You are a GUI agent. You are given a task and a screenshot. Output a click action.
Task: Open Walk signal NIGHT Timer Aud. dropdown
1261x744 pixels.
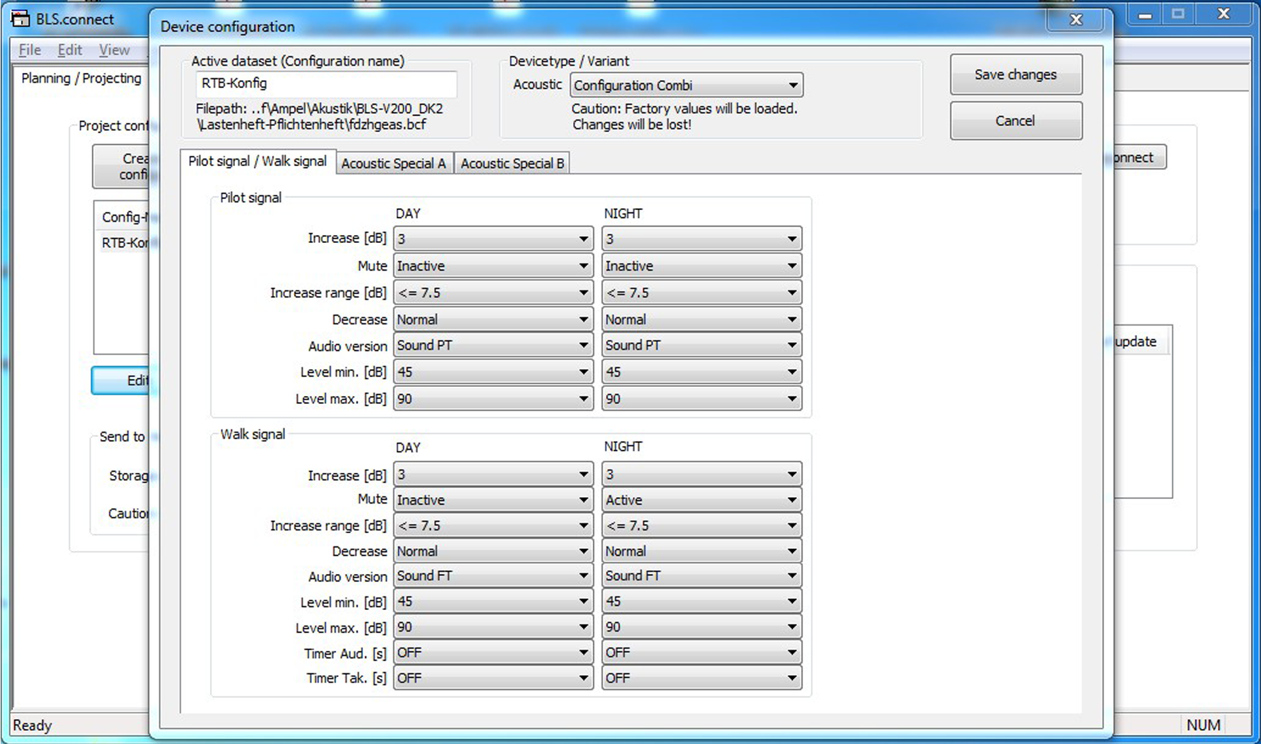coord(702,653)
